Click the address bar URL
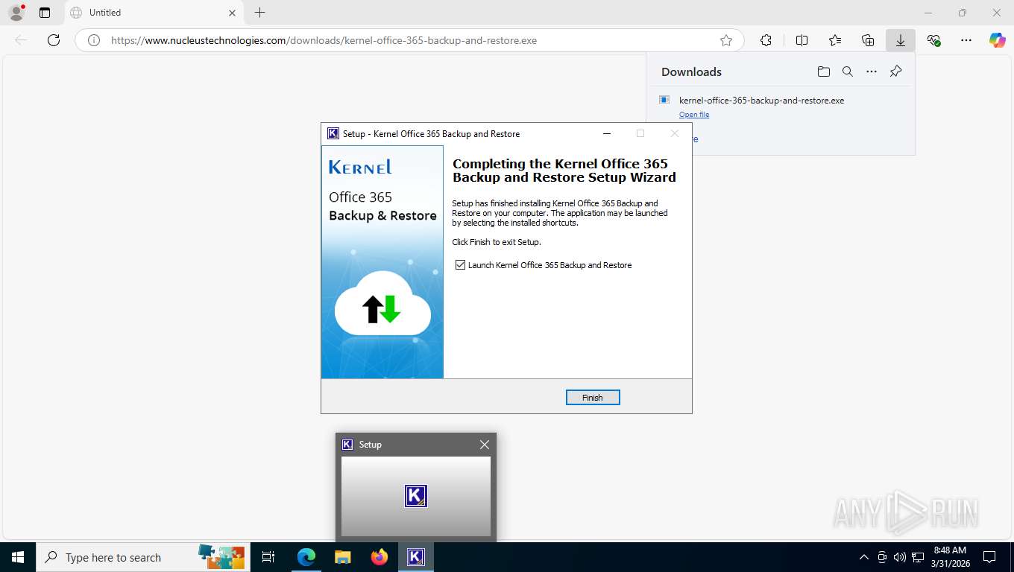Viewport: 1014px width, 572px height. (x=324, y=40)
